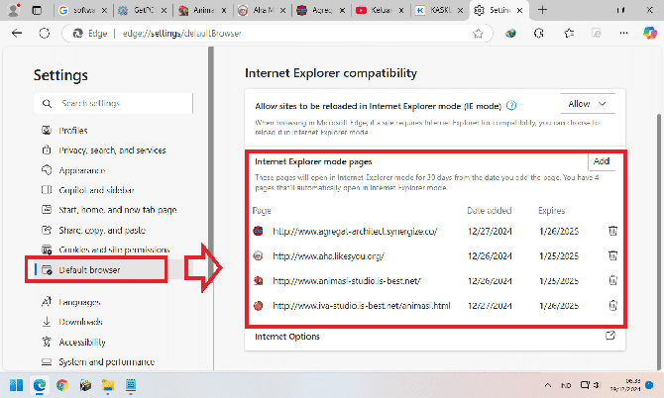Open Google Chrome from the taskbar

pyautogui.click(x=62, y=385)
